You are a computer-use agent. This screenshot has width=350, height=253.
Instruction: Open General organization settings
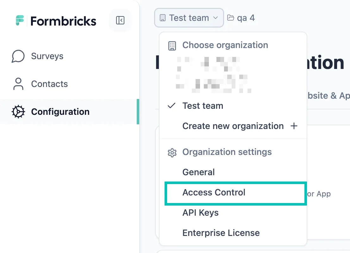(198, 172)
